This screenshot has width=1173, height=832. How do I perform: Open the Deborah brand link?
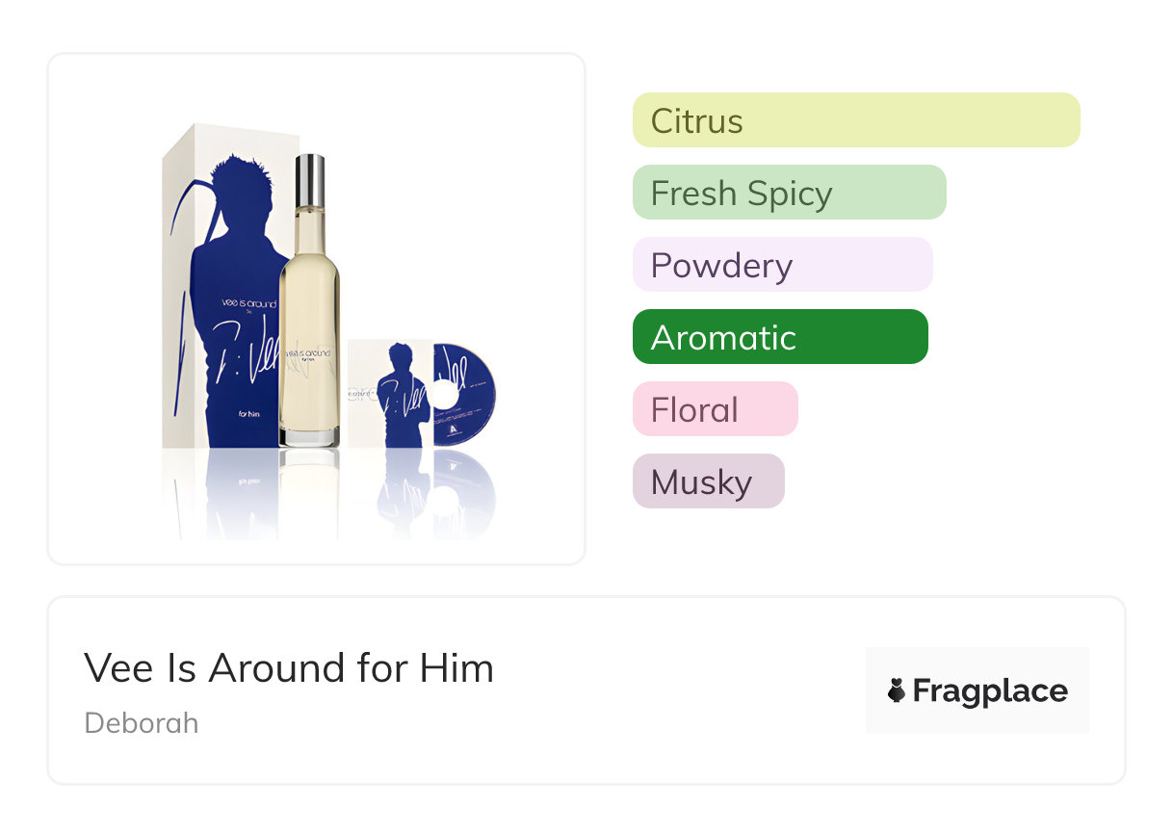coord(142,722)
